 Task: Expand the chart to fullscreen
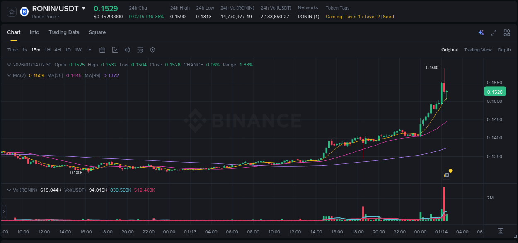[x=494, y=32]
